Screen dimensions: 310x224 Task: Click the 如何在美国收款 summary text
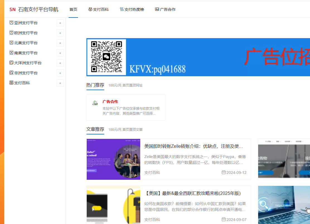(x=195, y=207)
